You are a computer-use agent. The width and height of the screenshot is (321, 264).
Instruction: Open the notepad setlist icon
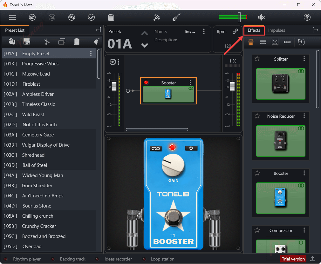pos(111,17)
